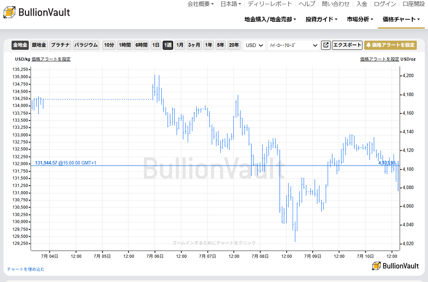Expand 投資ガイド navigation menu
Viewport: 428px width, 282px height.
pos(321,19)
